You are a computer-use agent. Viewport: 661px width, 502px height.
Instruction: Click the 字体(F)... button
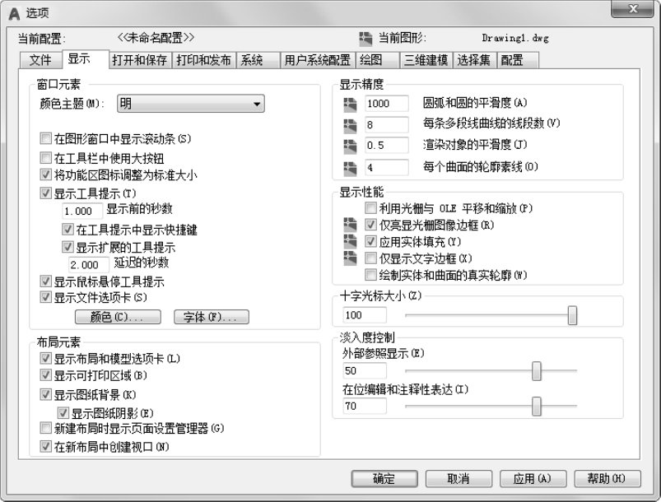tap(212, 317)
